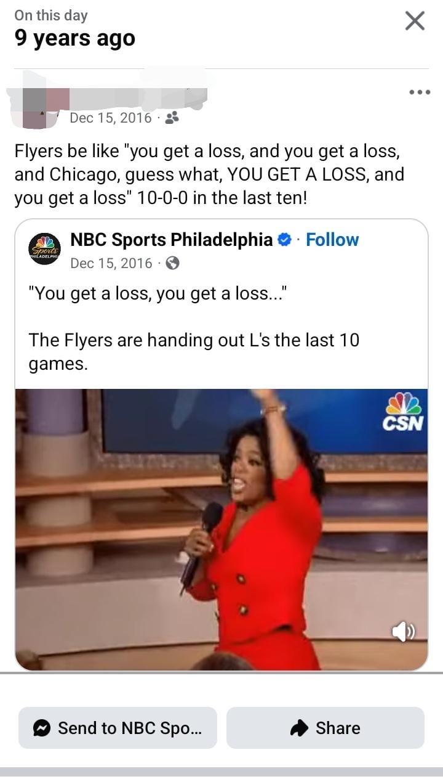The height and width of the screenshot is (779, 443).
Task: Follow NBC Sports Philadelphia
Action: coord(332,240)
